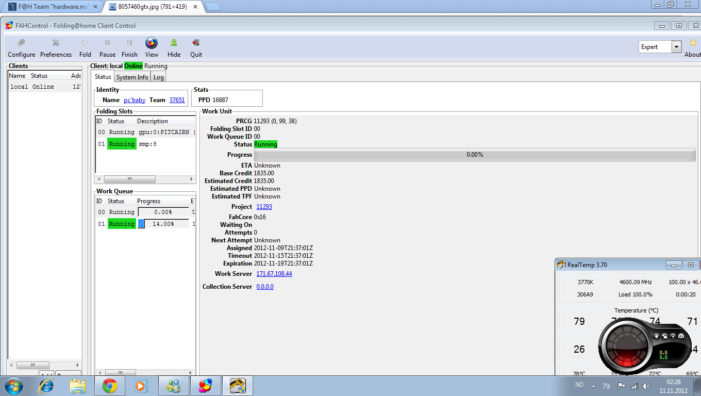Open Work Server 171.67.108.44 link
Image resolution: width=701 pixels, height=396 pixels.
[x=274, y=274]
